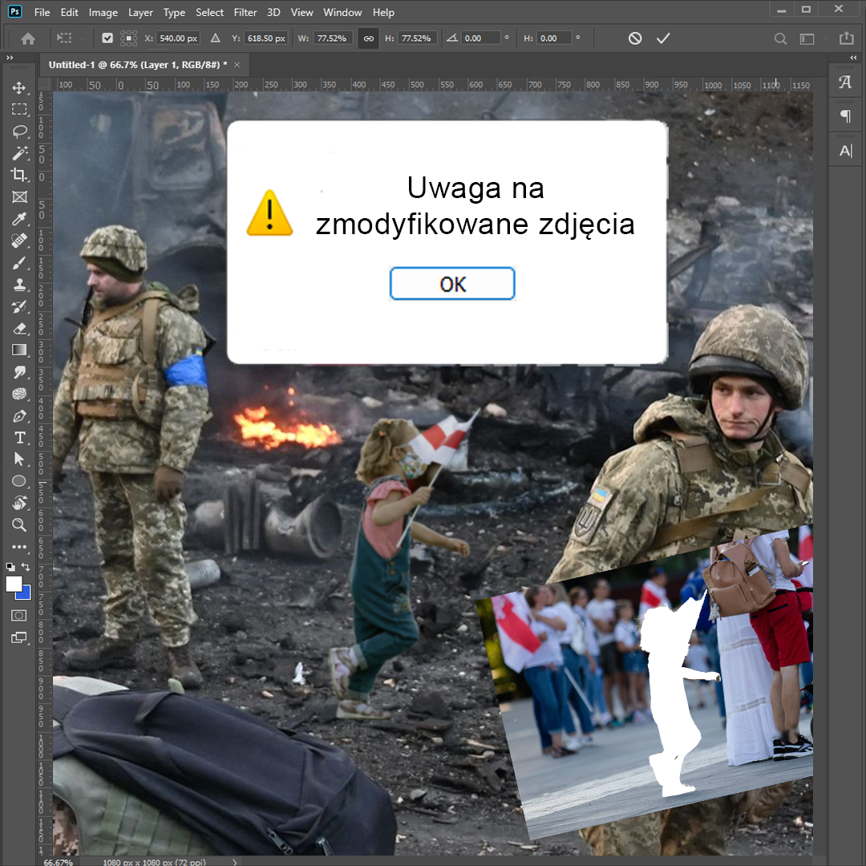Viewport: 866px width, 866px height.
Task: Activate the Zoom magnifier tool
Action: [19, 524]
